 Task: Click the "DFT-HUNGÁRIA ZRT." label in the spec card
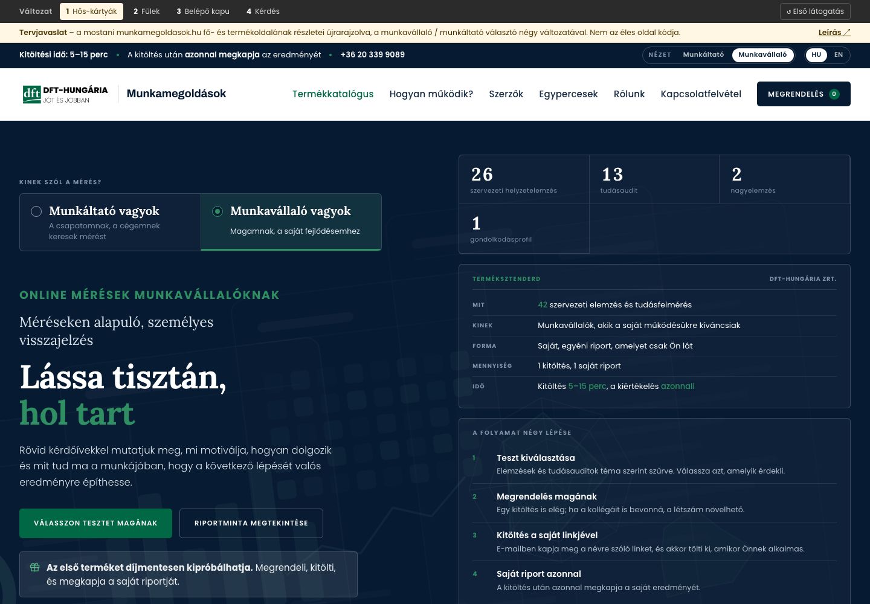point(803,279)
